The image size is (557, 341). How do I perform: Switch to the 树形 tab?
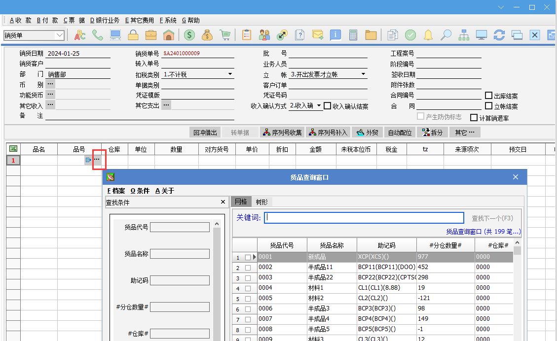click(261, 202)
